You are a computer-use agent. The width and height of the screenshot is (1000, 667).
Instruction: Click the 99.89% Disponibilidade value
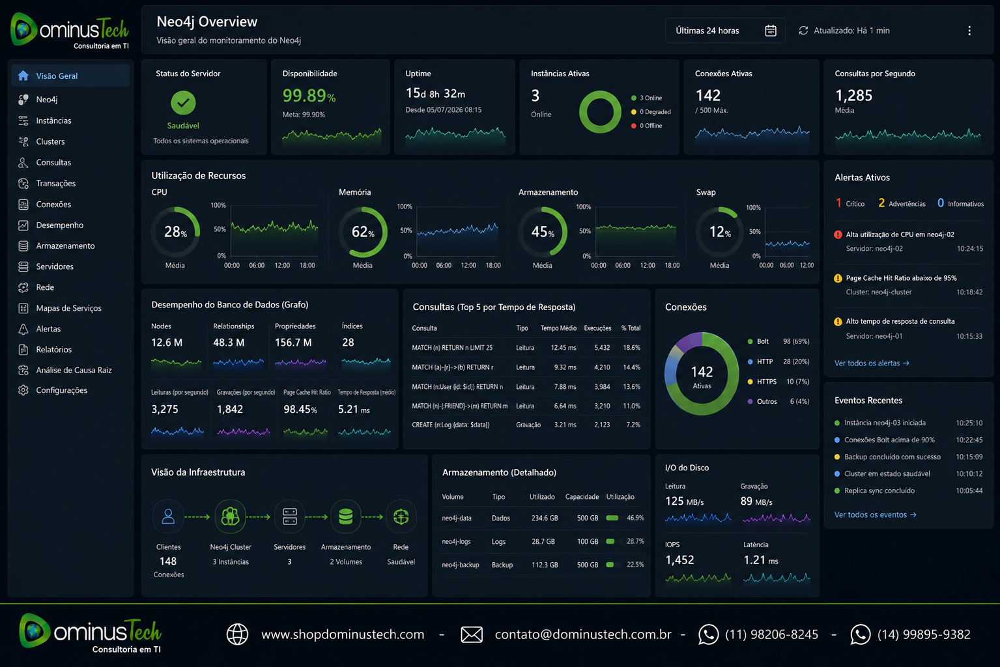(x=309, y=96)
